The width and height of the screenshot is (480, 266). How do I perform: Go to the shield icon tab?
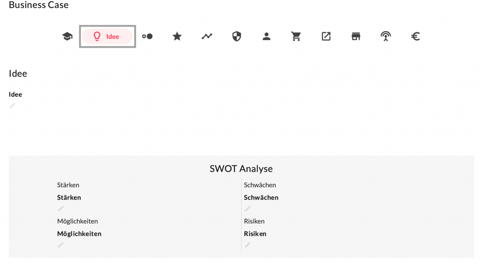pyautogui.click(x=237, y=36)
